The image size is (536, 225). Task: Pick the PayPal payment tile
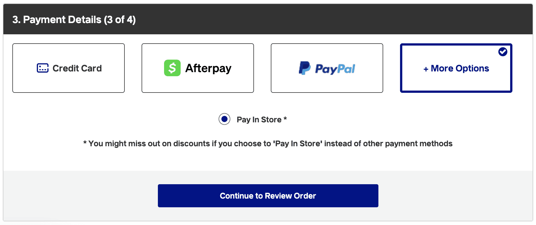327,68
